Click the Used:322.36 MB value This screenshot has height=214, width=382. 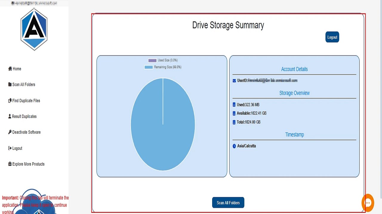click(x=248, y=105)
